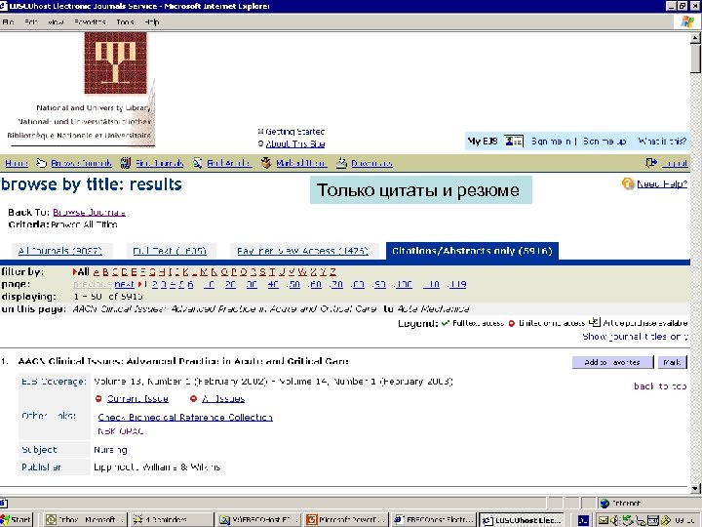Click the Mark button for AACN journal

coord(672,362)
